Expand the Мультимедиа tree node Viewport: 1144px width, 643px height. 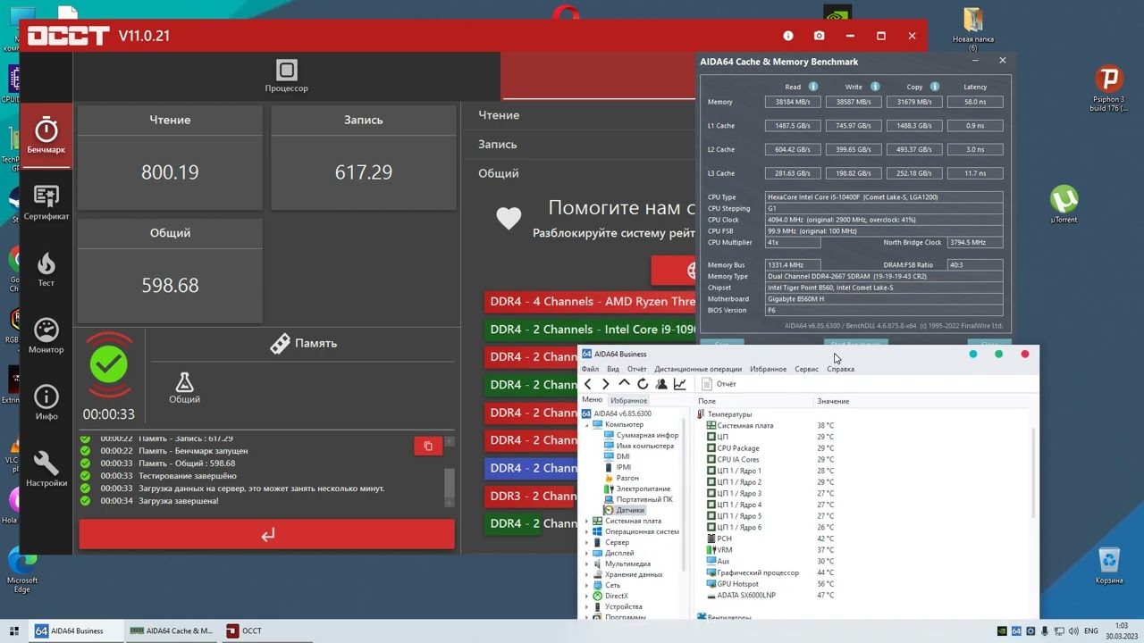click(x=587, y=564)
